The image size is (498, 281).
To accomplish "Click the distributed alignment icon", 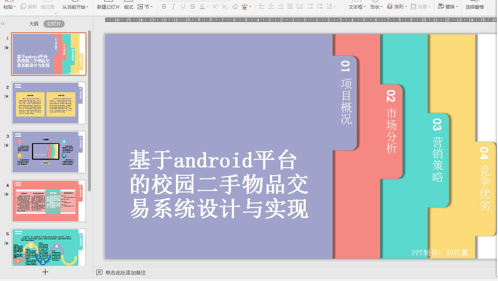I will tap(300, 6).
